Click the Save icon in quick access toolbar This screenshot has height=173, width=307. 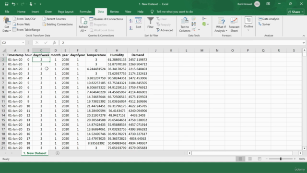tap(6, 4)
